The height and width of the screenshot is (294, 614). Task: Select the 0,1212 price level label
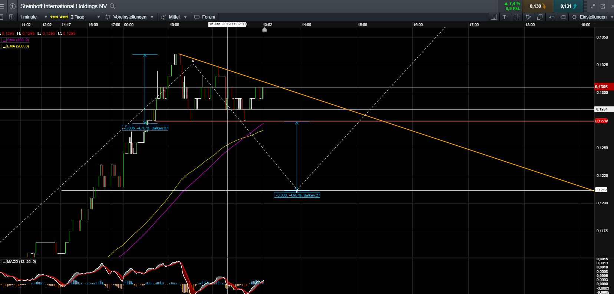[x=601, y=190]
